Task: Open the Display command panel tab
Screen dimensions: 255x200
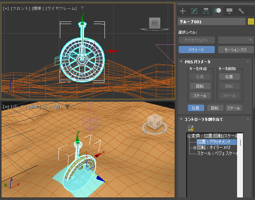Action: [x=229, y=11]
